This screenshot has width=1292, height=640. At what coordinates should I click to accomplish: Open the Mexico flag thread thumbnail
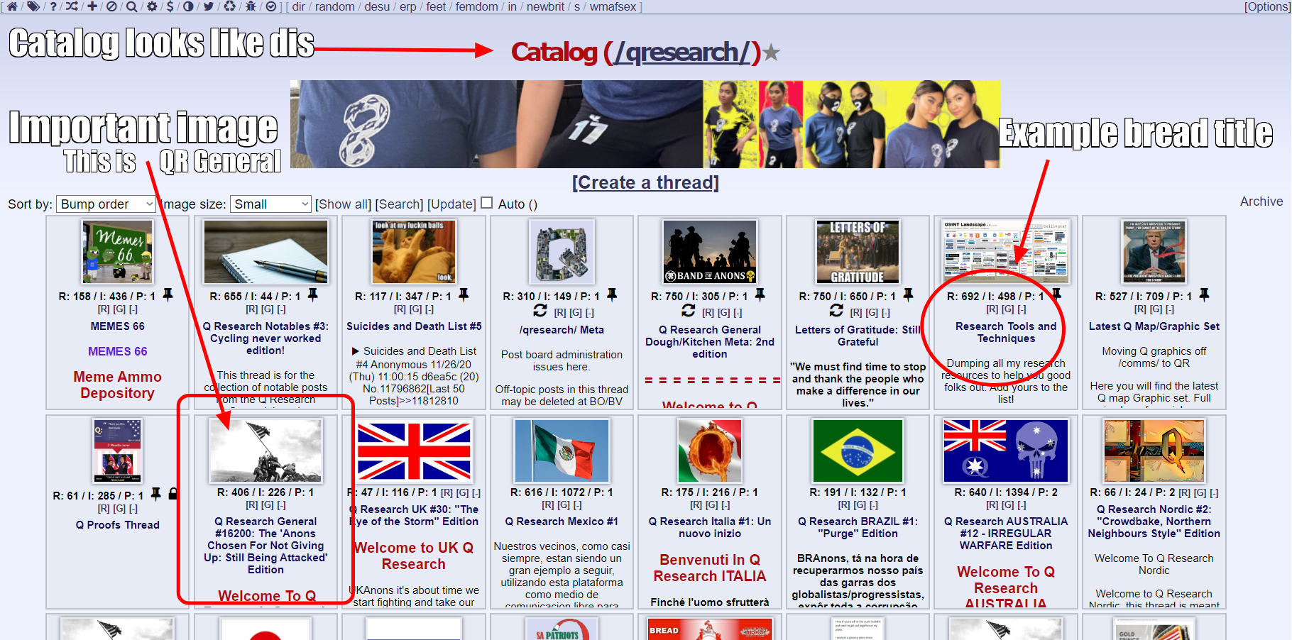(x=562, y=451)
